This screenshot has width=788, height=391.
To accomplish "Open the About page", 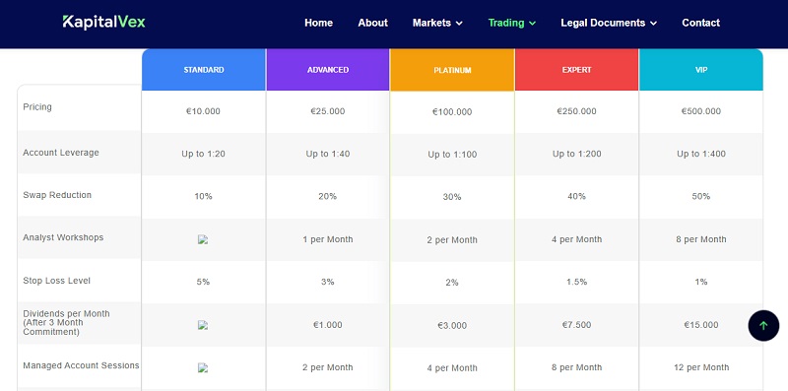I will pos(373,23).
